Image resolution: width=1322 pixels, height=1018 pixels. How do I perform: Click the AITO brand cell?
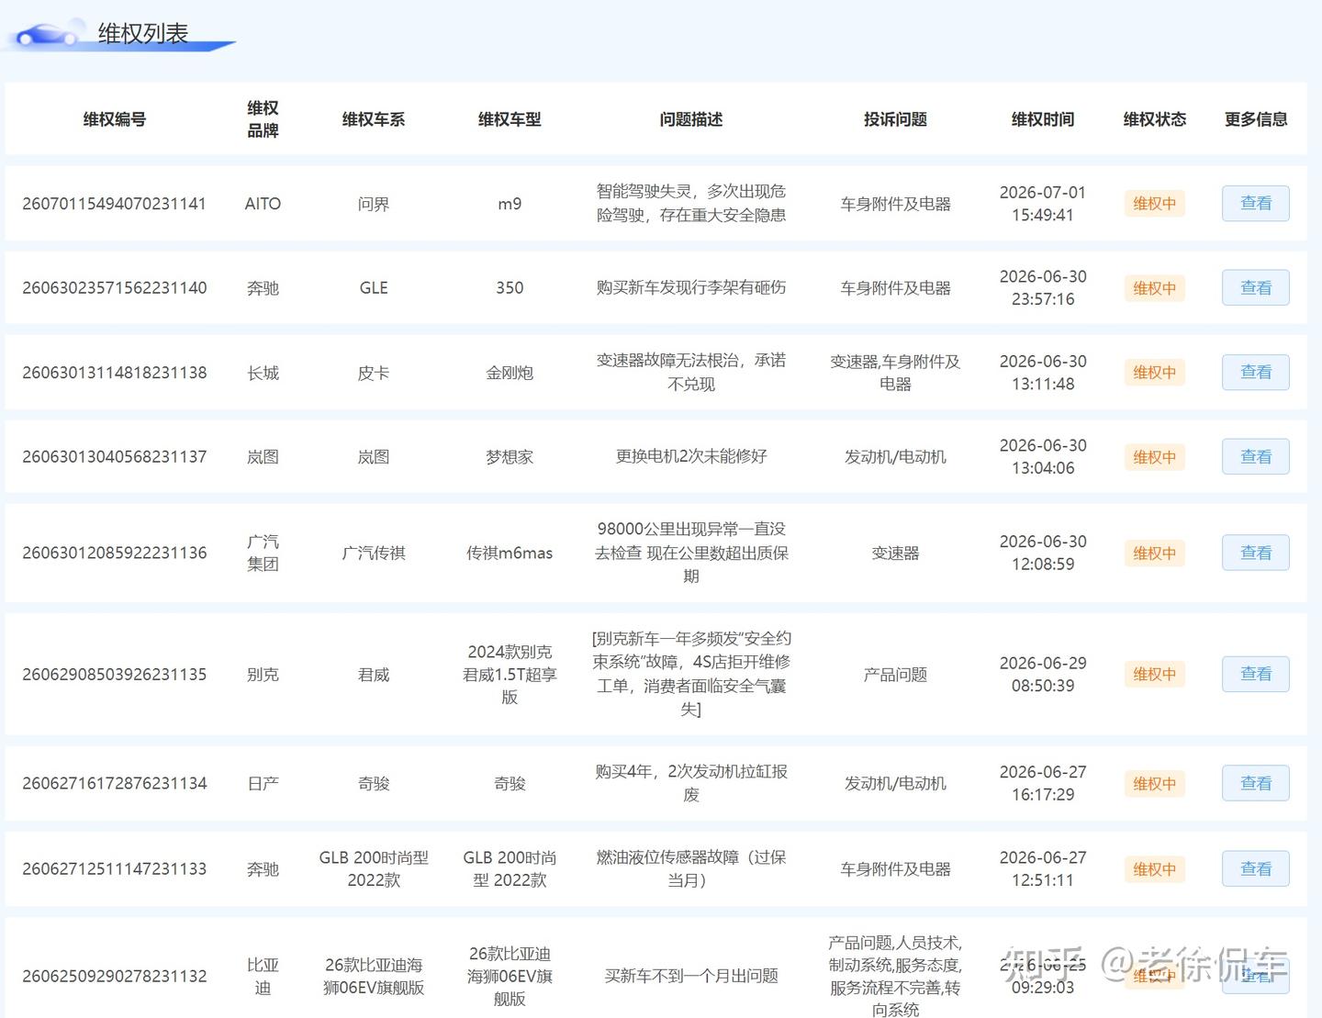point(263,204)
